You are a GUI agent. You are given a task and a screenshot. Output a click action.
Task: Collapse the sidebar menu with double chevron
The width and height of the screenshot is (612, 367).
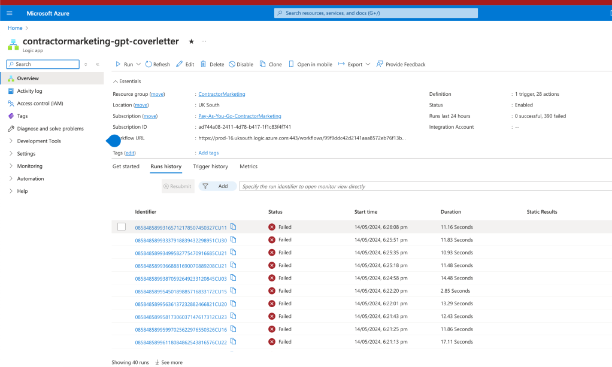pos(98,65)
